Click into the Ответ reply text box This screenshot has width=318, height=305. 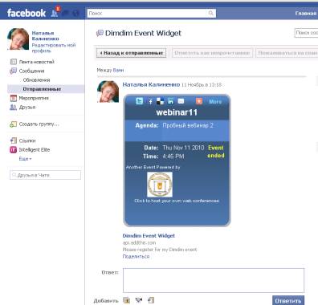point(214,280)
